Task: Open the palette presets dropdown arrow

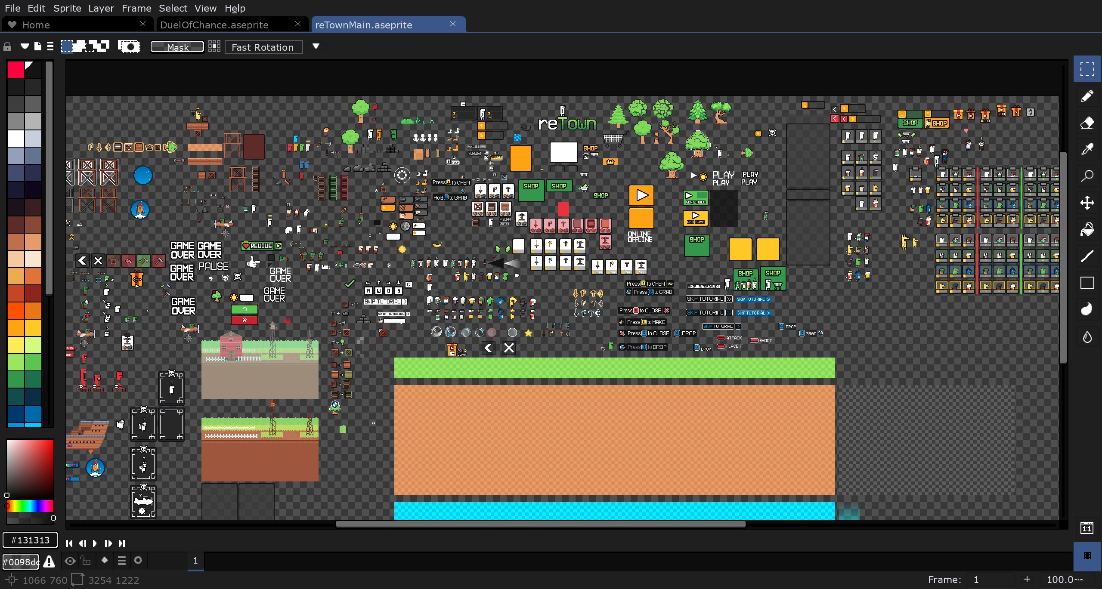Action: point(25,46)
